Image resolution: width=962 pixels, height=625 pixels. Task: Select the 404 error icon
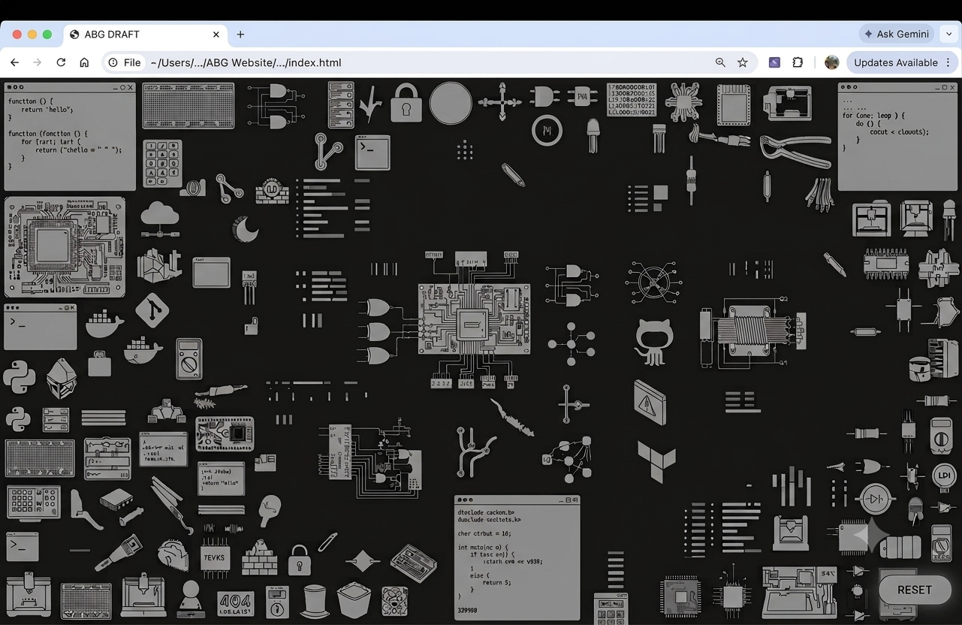pyautogui.click(x=235, y=602)
